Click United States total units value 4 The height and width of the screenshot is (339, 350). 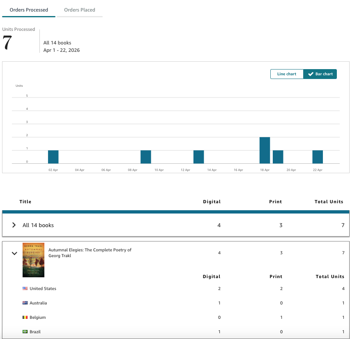click(343, 288)
